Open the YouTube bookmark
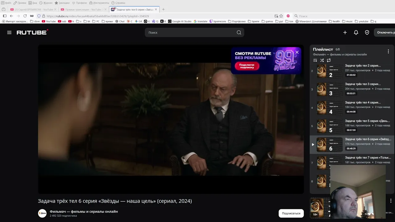 [x=49, y=21]
